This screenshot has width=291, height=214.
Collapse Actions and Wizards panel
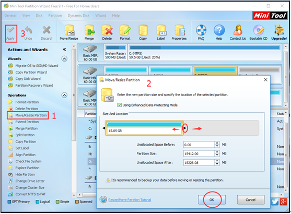pyautogui.click(x=64, y=50)
